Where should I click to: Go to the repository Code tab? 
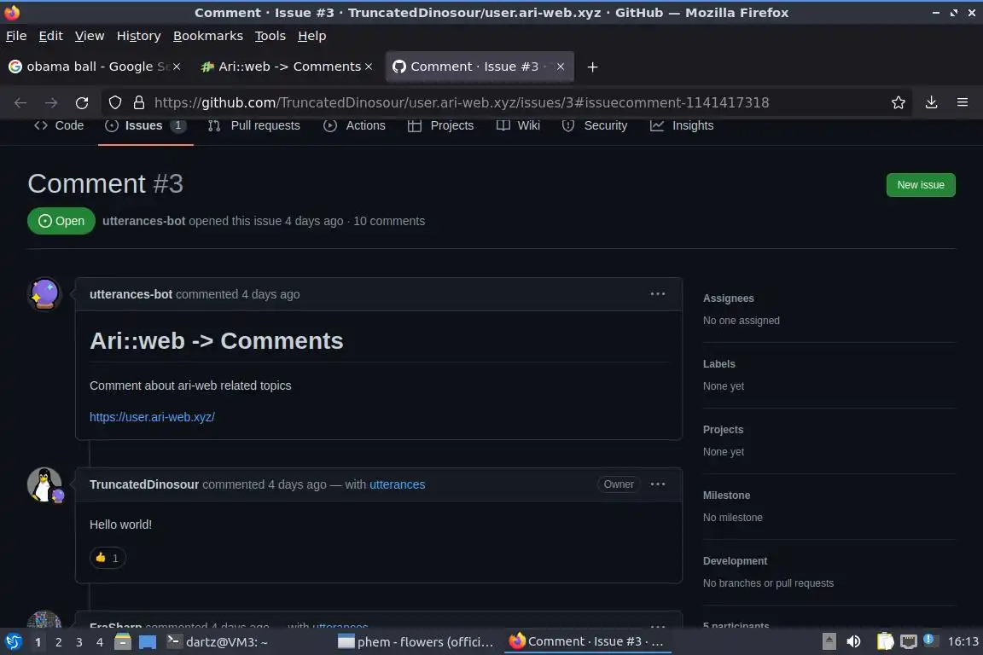(59, 125)
